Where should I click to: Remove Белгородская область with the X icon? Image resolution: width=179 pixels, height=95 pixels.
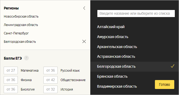point(84,41)
